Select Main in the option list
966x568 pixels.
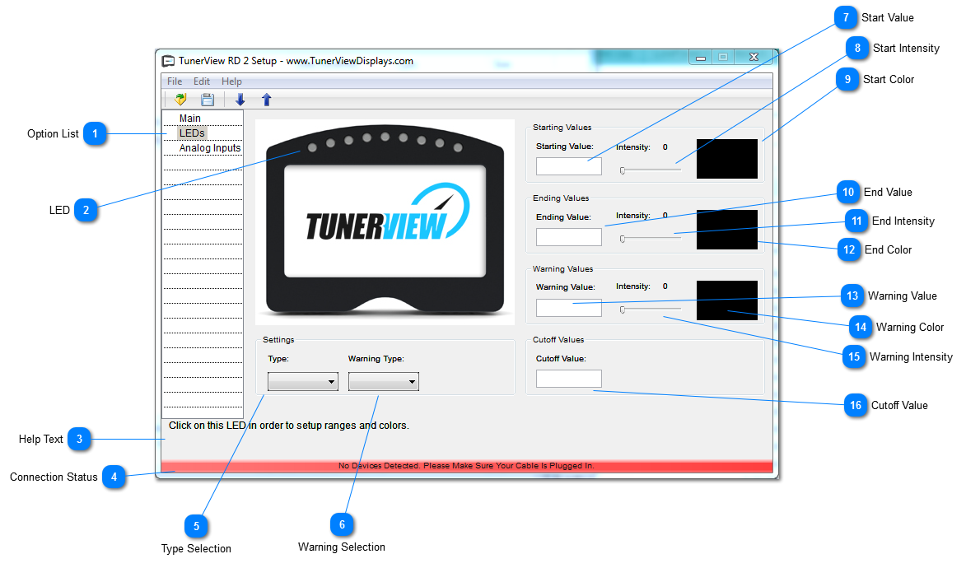coord(189,119)
